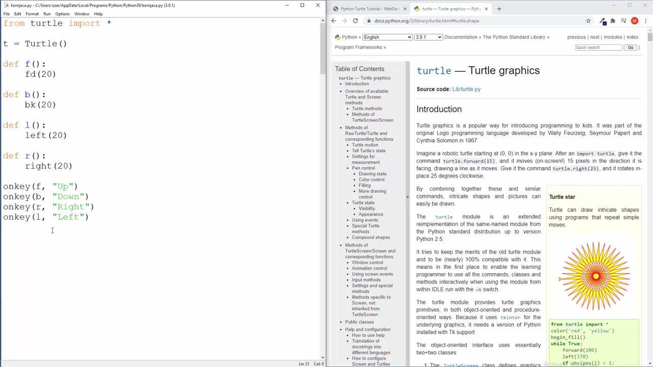Open the tkinter link in the text
The image size is (653, 367).
(510, 318)
